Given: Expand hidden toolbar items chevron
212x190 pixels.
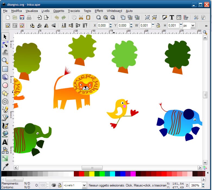Looking at the screenshot, I should [206, 26].
